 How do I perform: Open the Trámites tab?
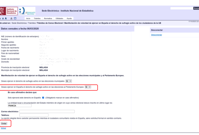coord(37,18)
